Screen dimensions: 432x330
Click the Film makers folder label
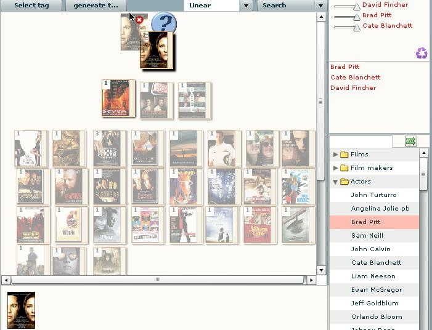click(x=372, y=167)
